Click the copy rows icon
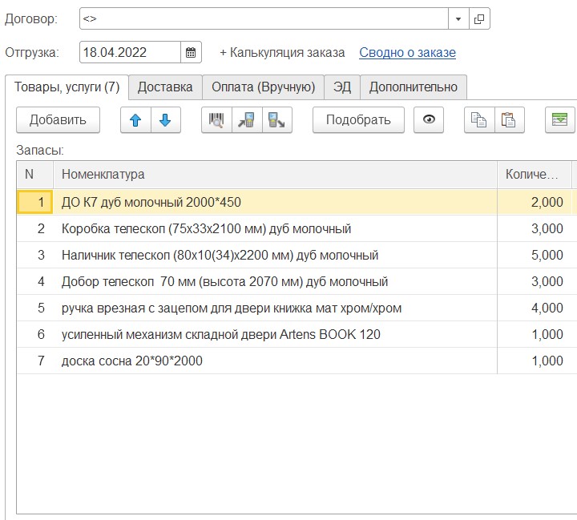Image resolution: width=577 pixels, height=520 pixels. [479, 120]
